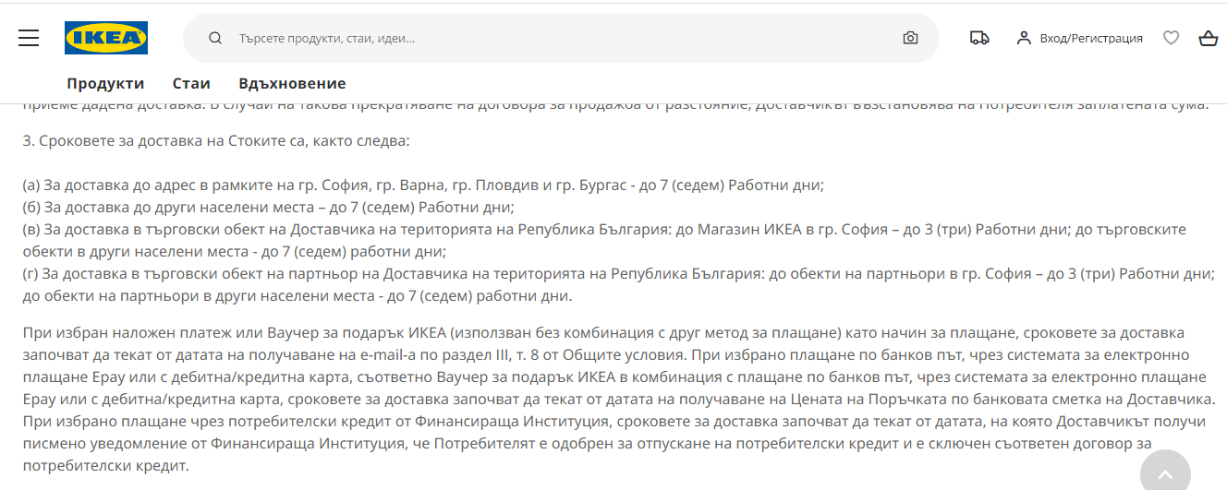This screenshot has height=490, width=1227.
Task: Open favorites heart icon
Action: [1171, 38]
